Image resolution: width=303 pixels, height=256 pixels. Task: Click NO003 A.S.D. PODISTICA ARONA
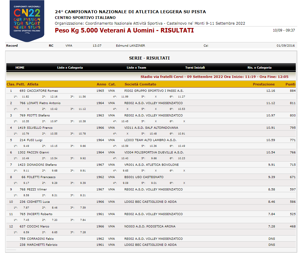(150, 227)
